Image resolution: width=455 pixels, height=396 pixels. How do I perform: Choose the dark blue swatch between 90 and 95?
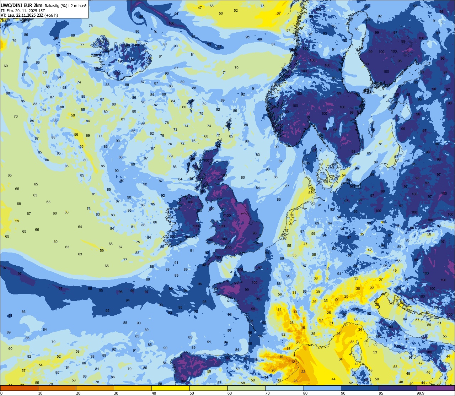(360, 388)
